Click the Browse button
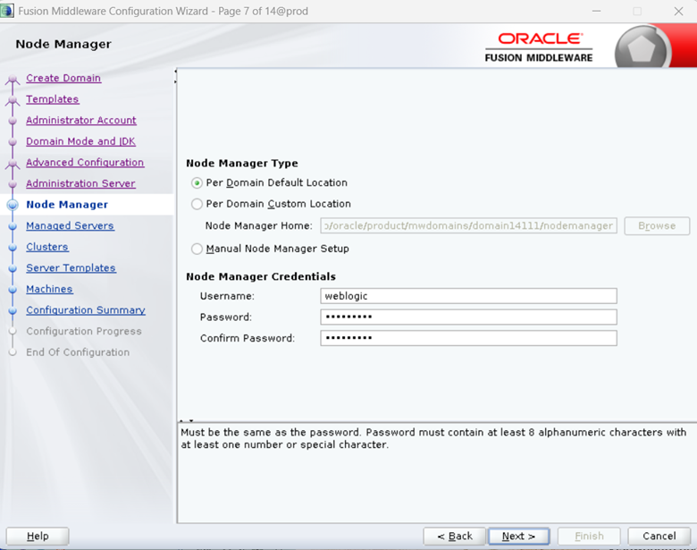Viewport: 697px width, 550px height. 657,225
